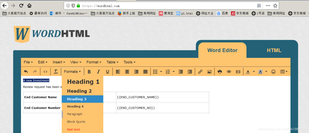Click the {{END_CUSTOMER_NAME}} table cell
The height and width of the screenshot is (133, 309).
pyautogui.click(x=163, y=97)
